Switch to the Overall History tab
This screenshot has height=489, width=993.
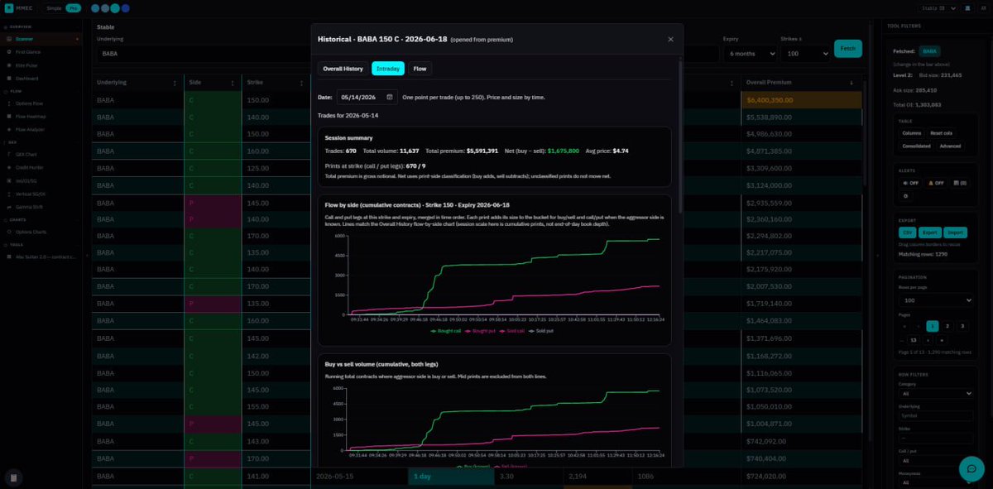click(x=343, y=69)
